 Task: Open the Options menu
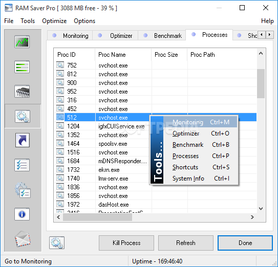84,21
